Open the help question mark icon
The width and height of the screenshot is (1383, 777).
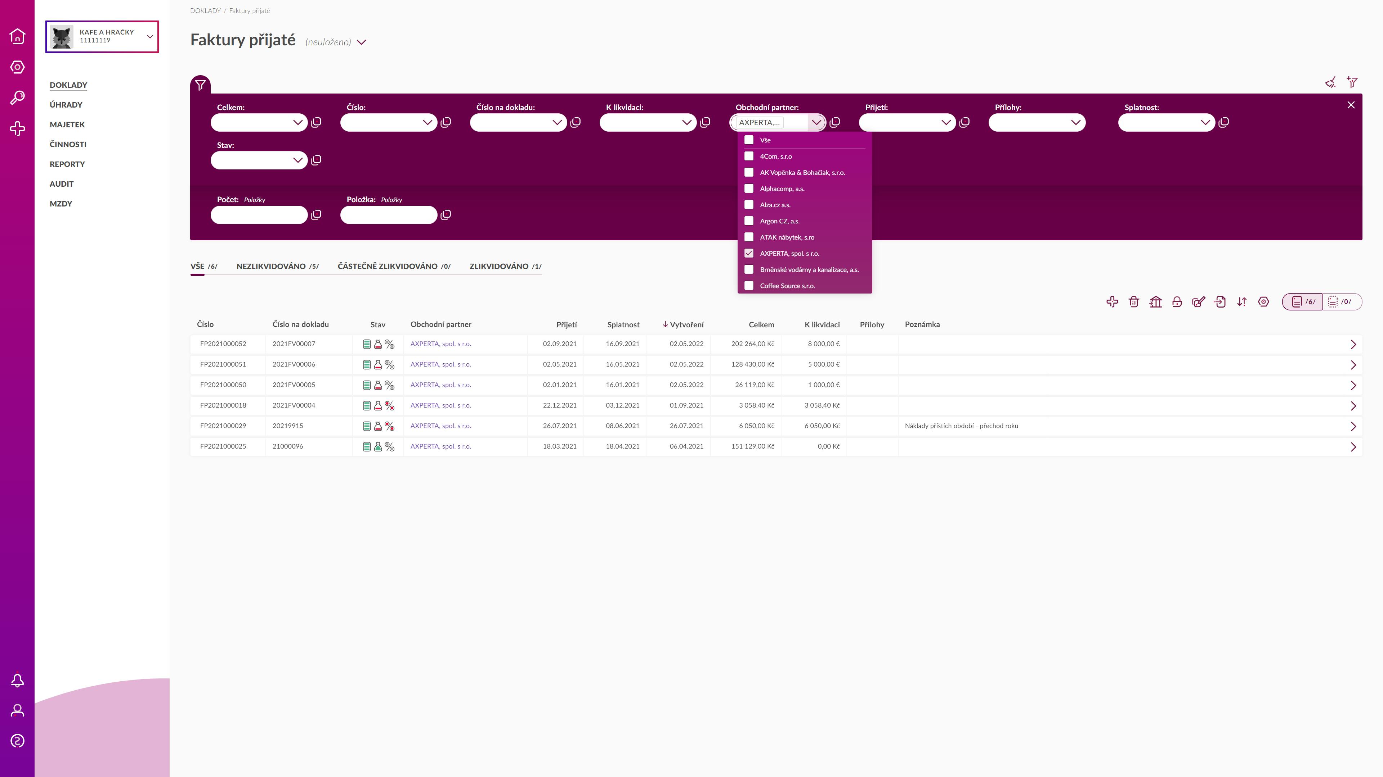pos(17,741)
